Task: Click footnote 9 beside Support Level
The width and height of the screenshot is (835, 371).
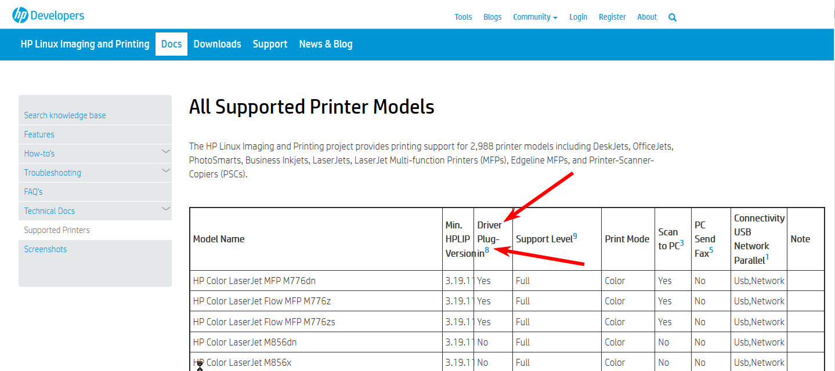Action: 575,236
